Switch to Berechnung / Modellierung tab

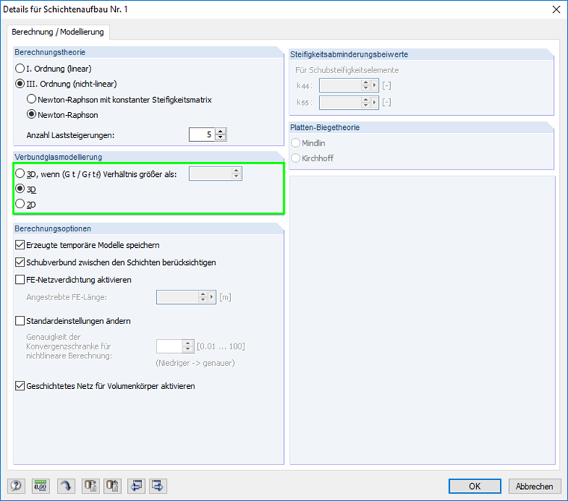click(58, 32)
